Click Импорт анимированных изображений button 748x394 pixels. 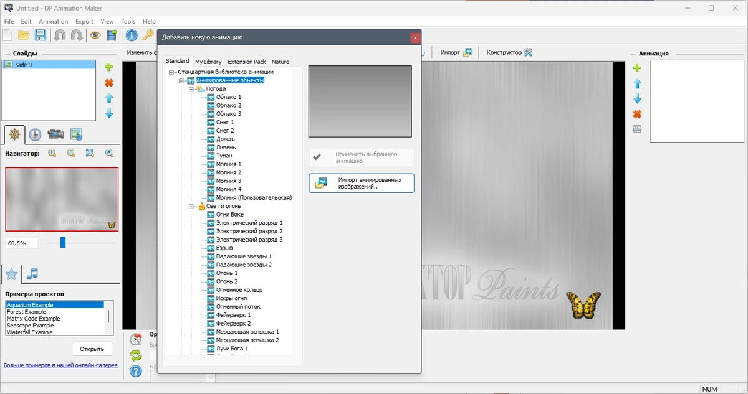pyautogui.click(x=362, y=183)
